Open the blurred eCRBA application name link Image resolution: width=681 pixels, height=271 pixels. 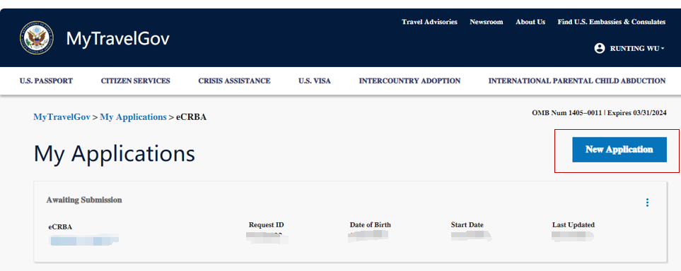click(x=84, y=240)
